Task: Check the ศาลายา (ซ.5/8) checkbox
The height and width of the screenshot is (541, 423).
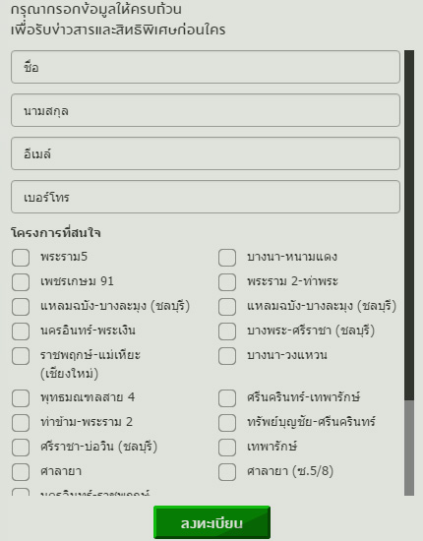Action: [227, 472]
